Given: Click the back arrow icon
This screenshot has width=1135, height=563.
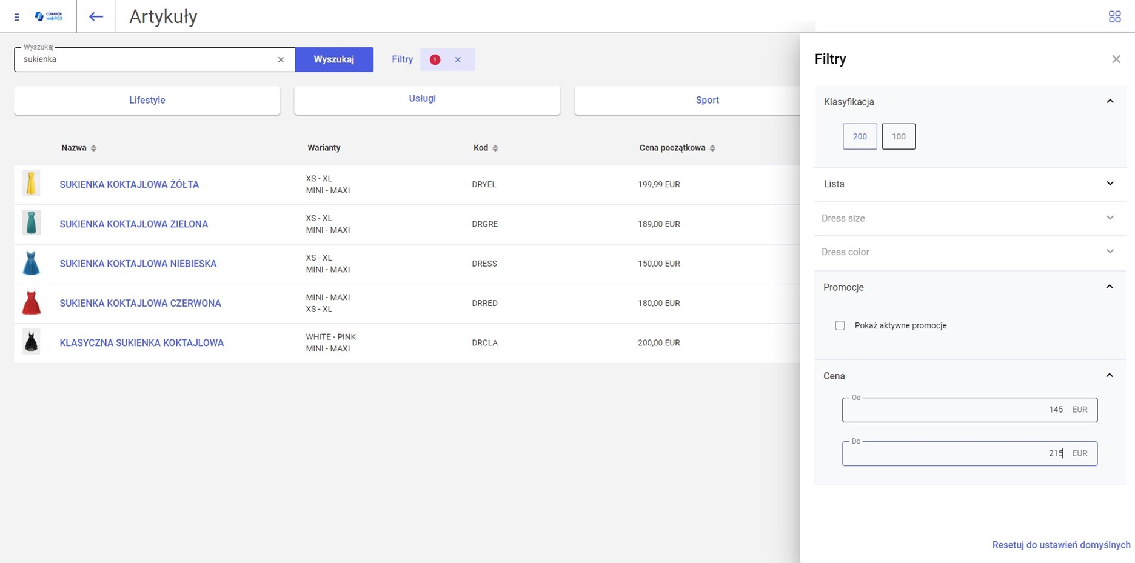Looking at the screenshot, I should tap(96, 17).
